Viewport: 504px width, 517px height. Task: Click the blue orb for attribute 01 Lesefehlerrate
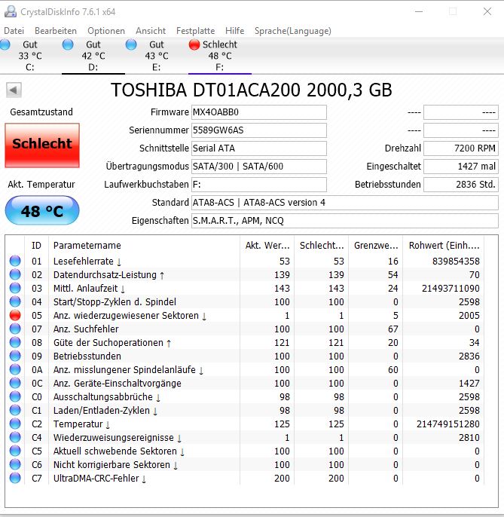coord(15,261)
